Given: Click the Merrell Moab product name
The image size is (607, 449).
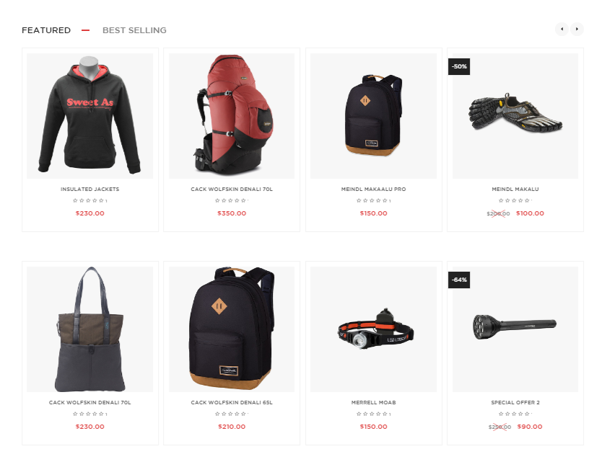Looking at the screenshot, I should coord(374,402).
